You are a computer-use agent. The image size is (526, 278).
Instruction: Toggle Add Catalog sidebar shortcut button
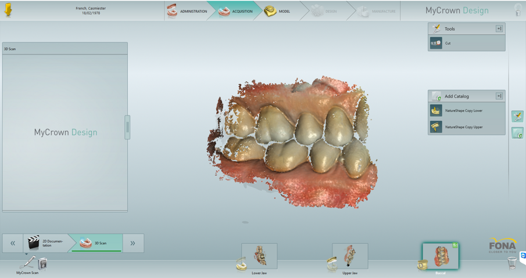[x=517, y=133]
